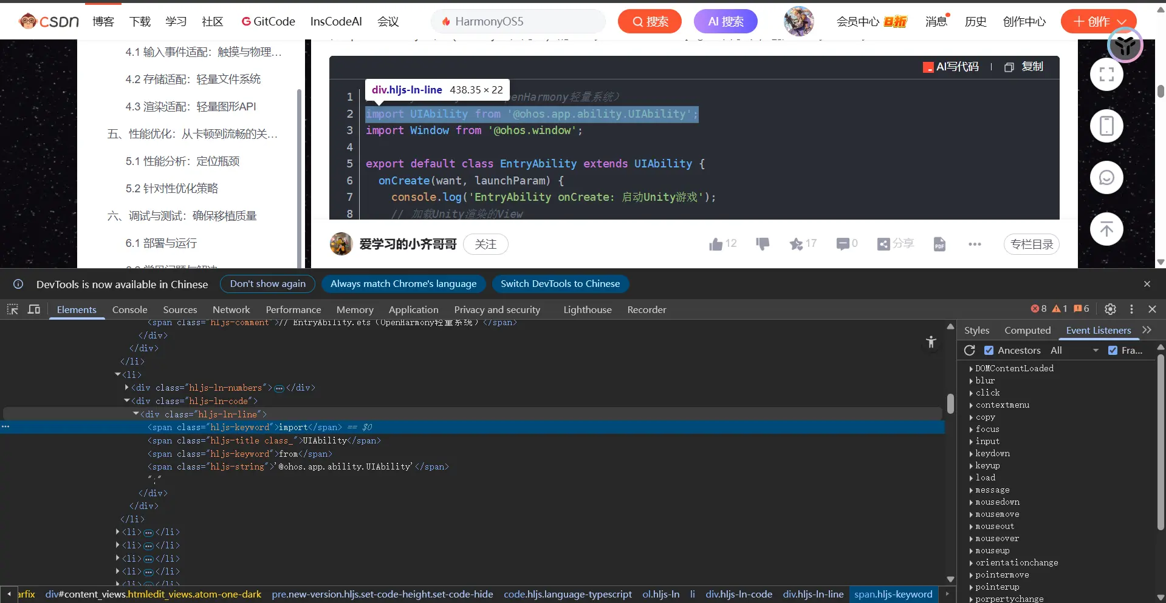
Task: Open the Network tab
Action: pyautogui.click(x=231, y=309)
